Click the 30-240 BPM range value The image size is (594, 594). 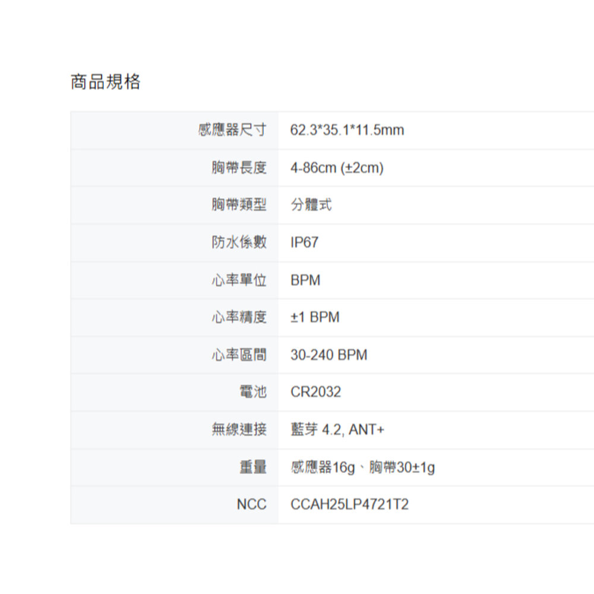[x=328, y=355]
